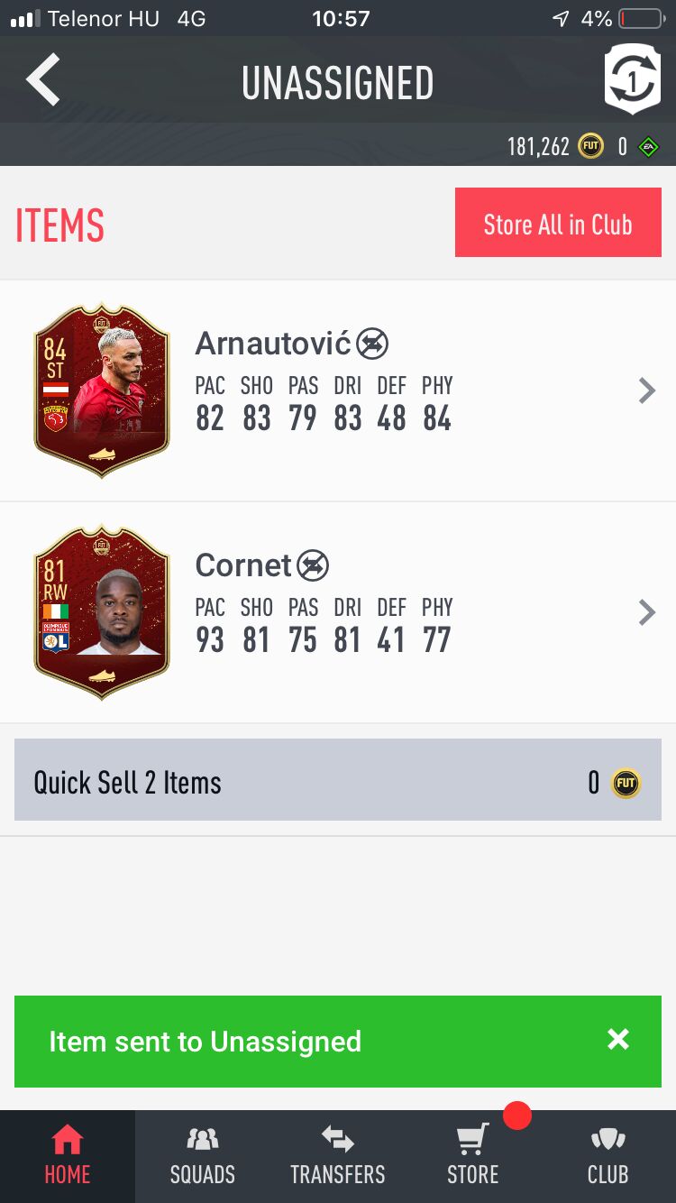Open the club badge refresh icon

[632, 79]
